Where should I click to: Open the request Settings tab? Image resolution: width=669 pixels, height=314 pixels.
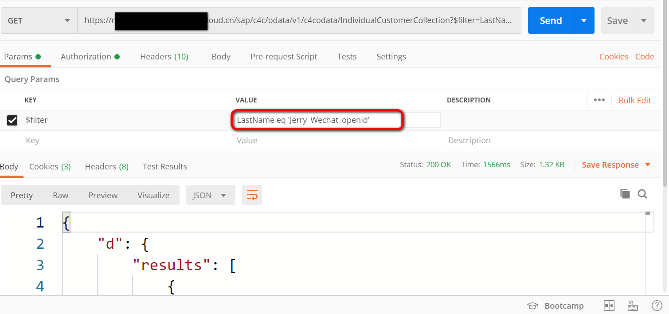[391, 56]
